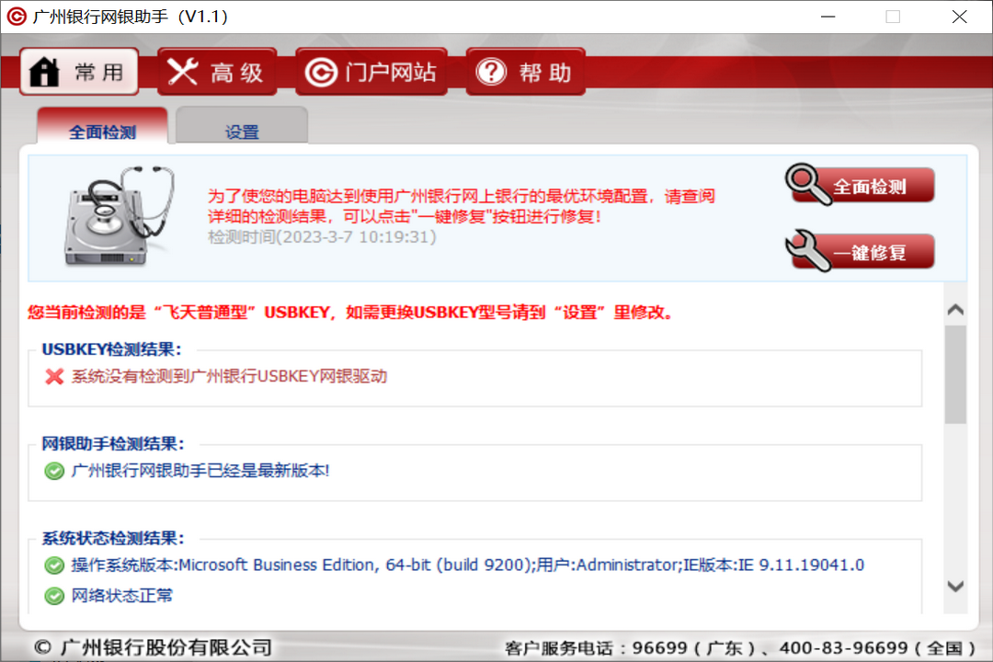Click the green check beside 网络状态正常
Image resolution: width=993 pixels, height=662 pixels.
53,596
